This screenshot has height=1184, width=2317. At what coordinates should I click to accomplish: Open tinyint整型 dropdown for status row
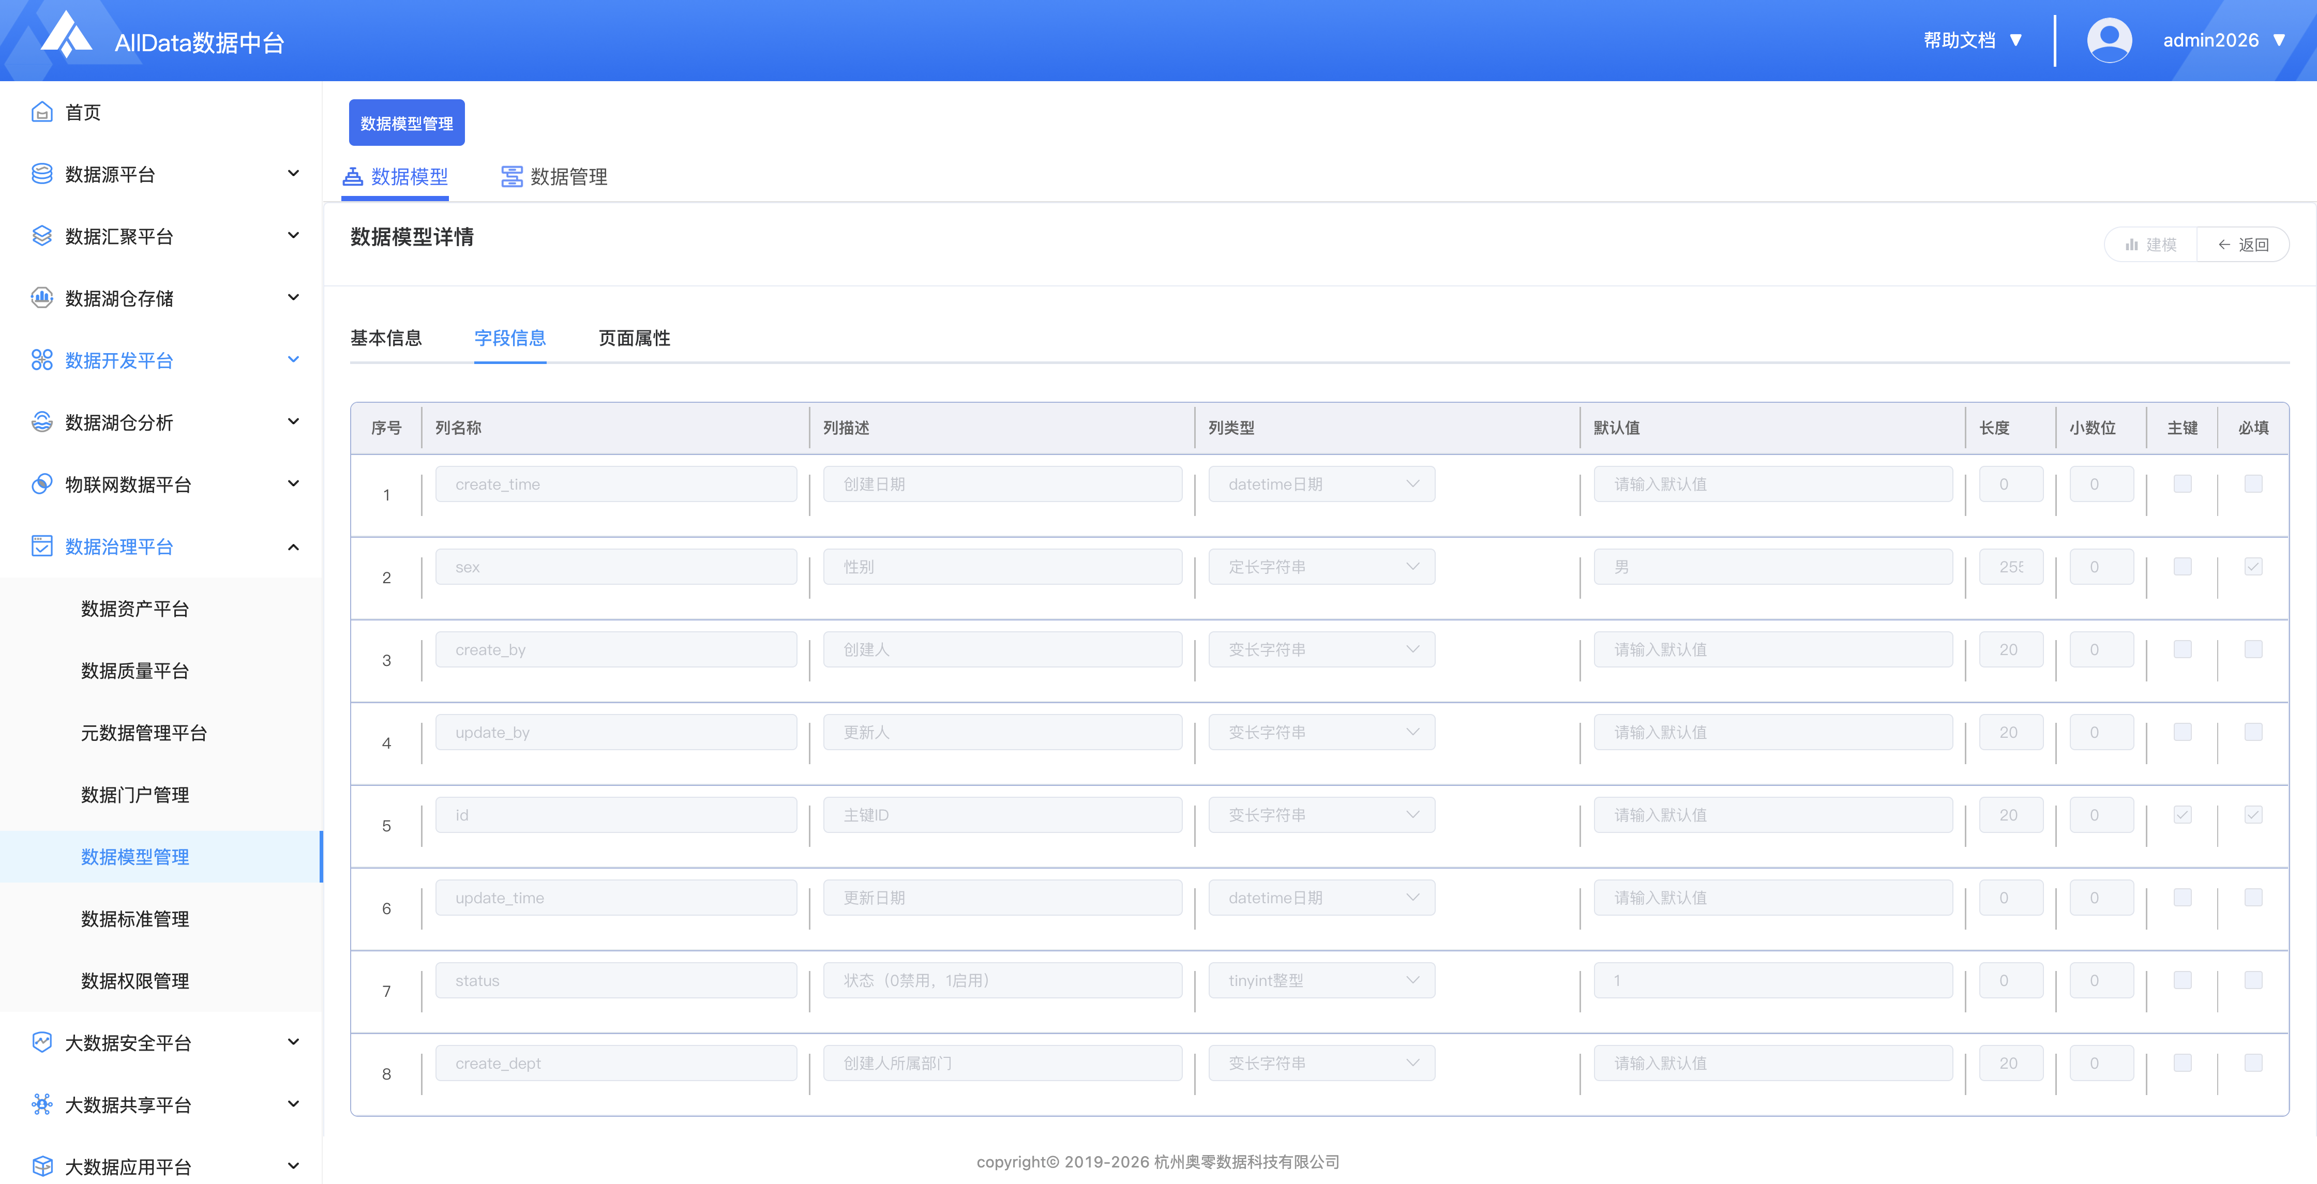[1321, 980]
